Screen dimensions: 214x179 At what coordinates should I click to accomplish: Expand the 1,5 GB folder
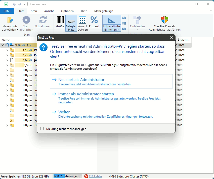point(7,65)
